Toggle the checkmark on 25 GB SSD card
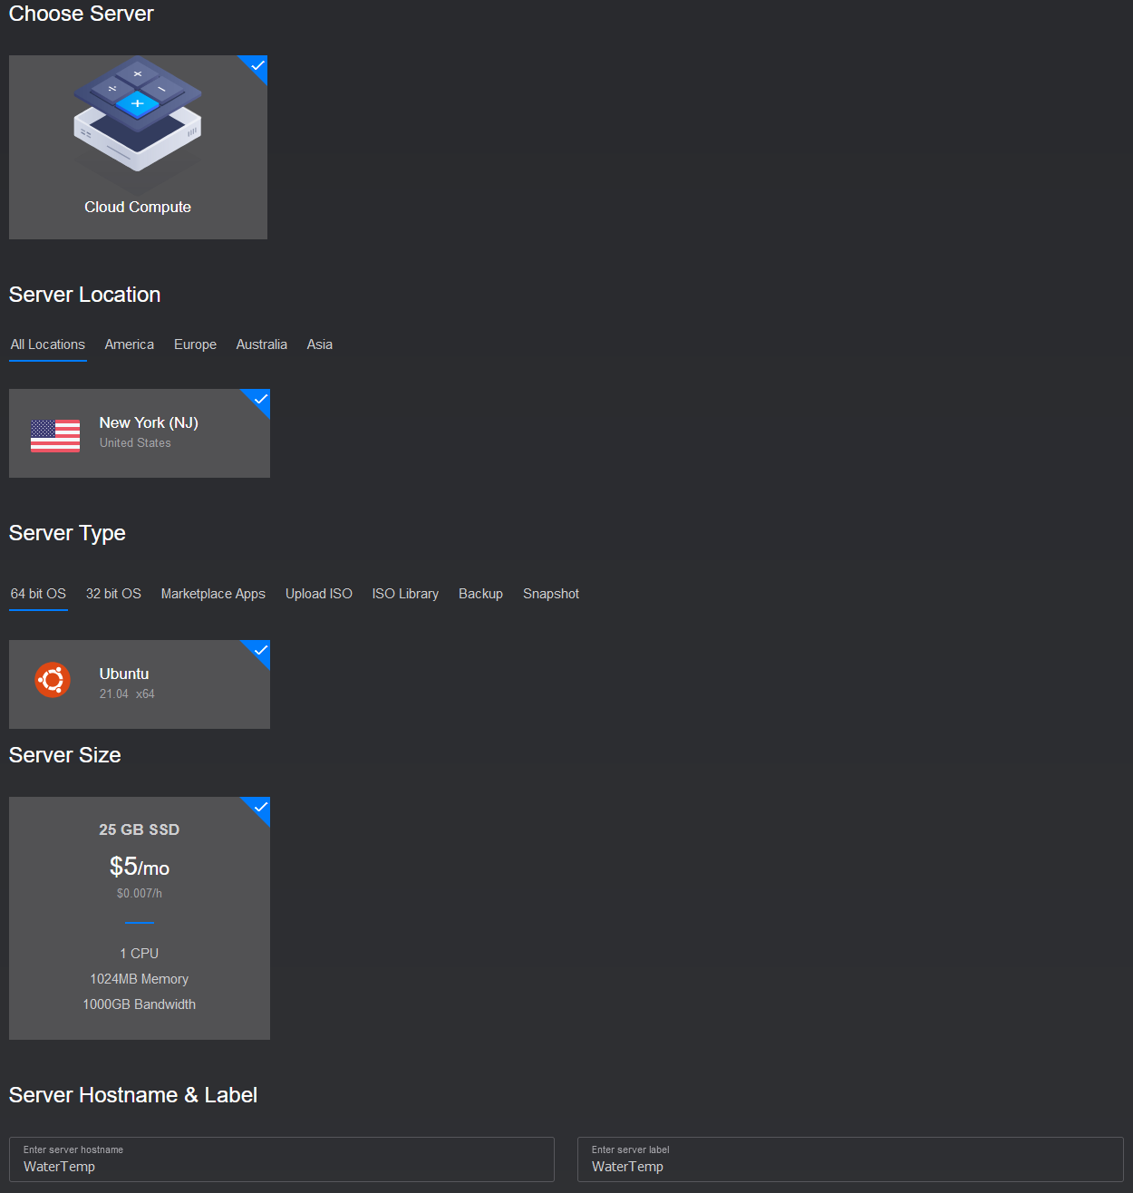The width and height of the screenshot is (1133, 1193). (260, 807)
